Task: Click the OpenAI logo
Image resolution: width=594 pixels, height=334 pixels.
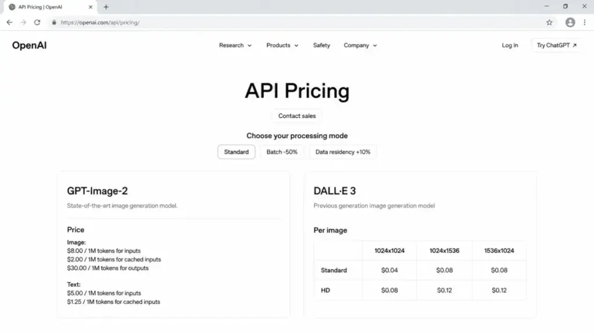Action: 29,45
